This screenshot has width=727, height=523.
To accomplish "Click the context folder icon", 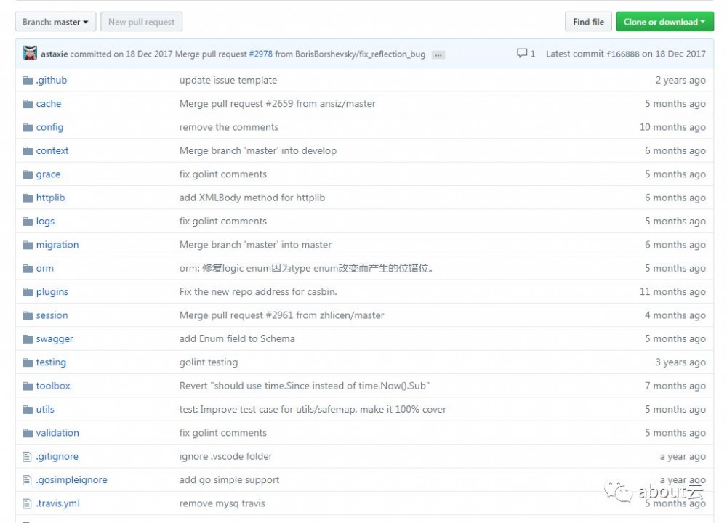I will (x=28, y=151).
